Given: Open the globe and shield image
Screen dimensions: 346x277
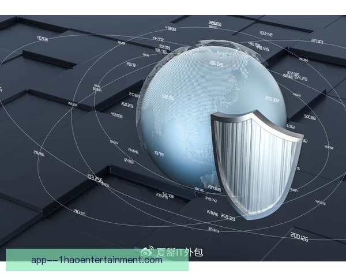Looking at the screenshot, I should (x=173, y=138).
